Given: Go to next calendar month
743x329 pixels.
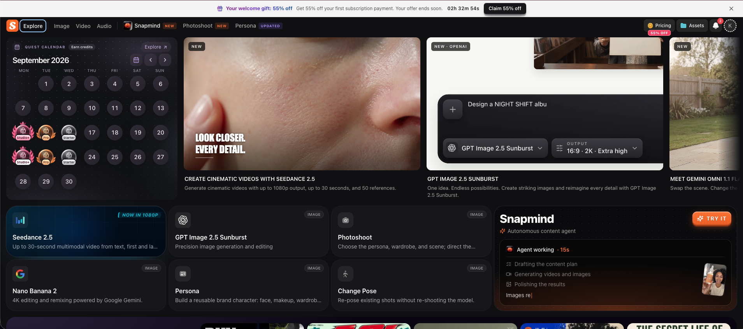Looking at the screenshot, I should point(165,60).
